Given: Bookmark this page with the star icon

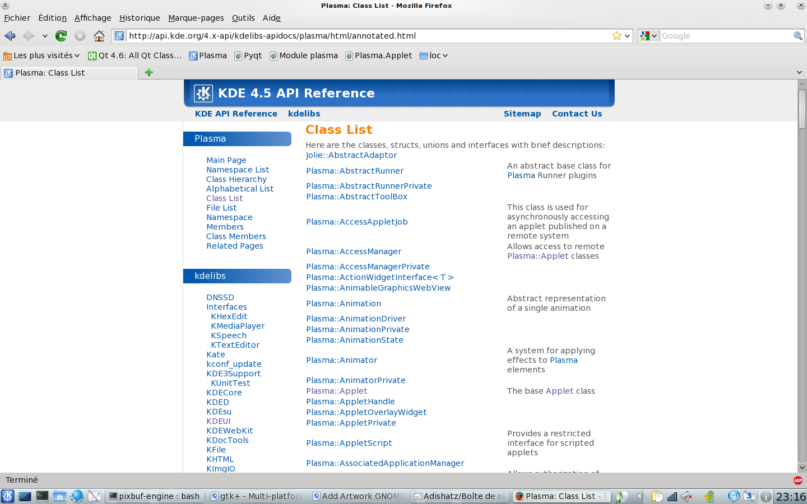Looking at the screenshot, I should (617, 36).
